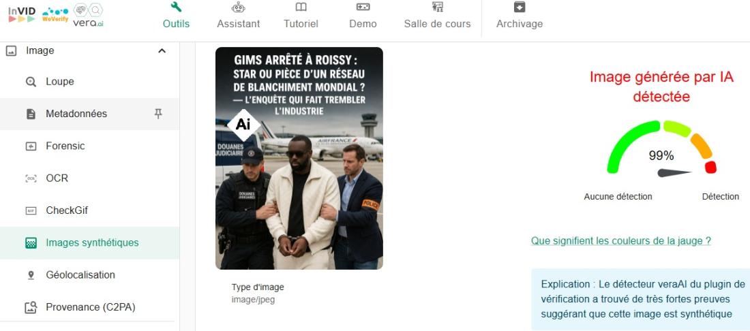
Task: Select Images synthétiques in sidebar
Action: 90,242
